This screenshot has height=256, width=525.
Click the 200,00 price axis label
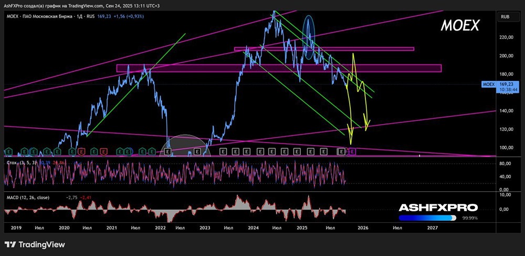coord(505,56)
